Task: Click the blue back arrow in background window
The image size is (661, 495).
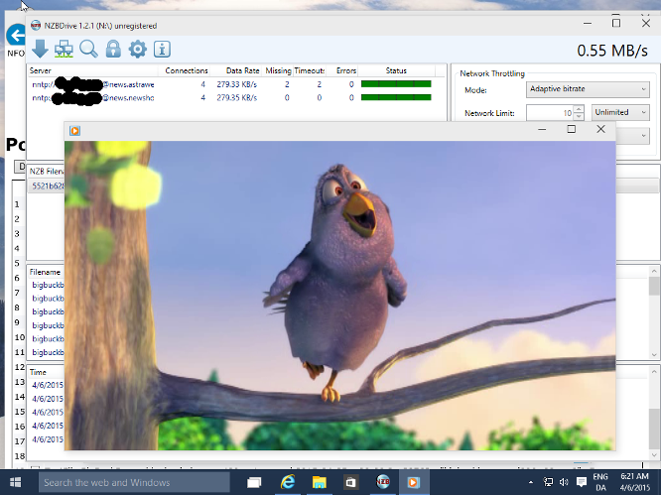Action: pos(16,35)
